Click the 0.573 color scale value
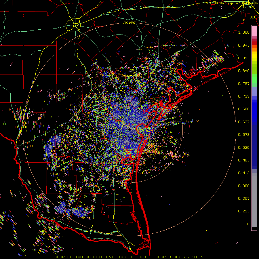This screenshot has height=259, width=259. tap(244, 135)
